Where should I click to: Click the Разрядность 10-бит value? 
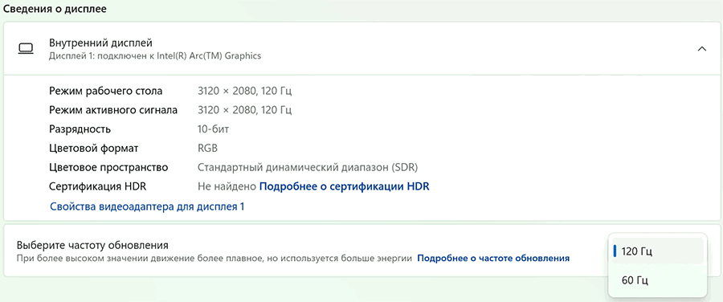[x=213, y=129]
